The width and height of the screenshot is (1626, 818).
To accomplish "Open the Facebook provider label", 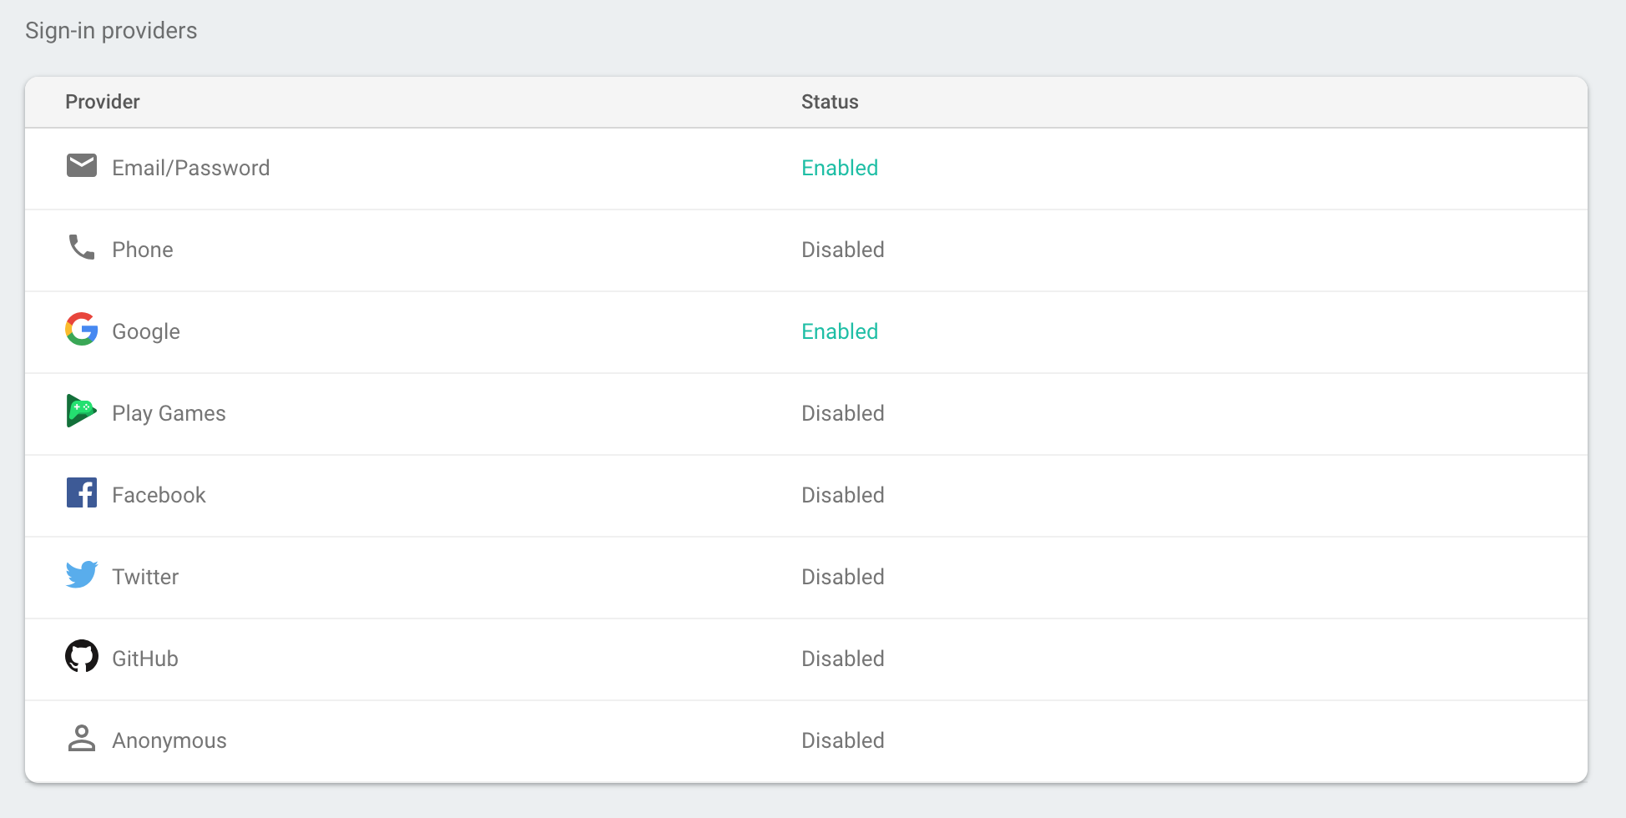I will coord(159,495).
